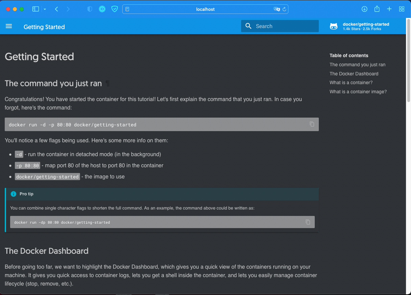Go back to previous page
This screenshot has height=295, width=411.
[x=56, y=9]
